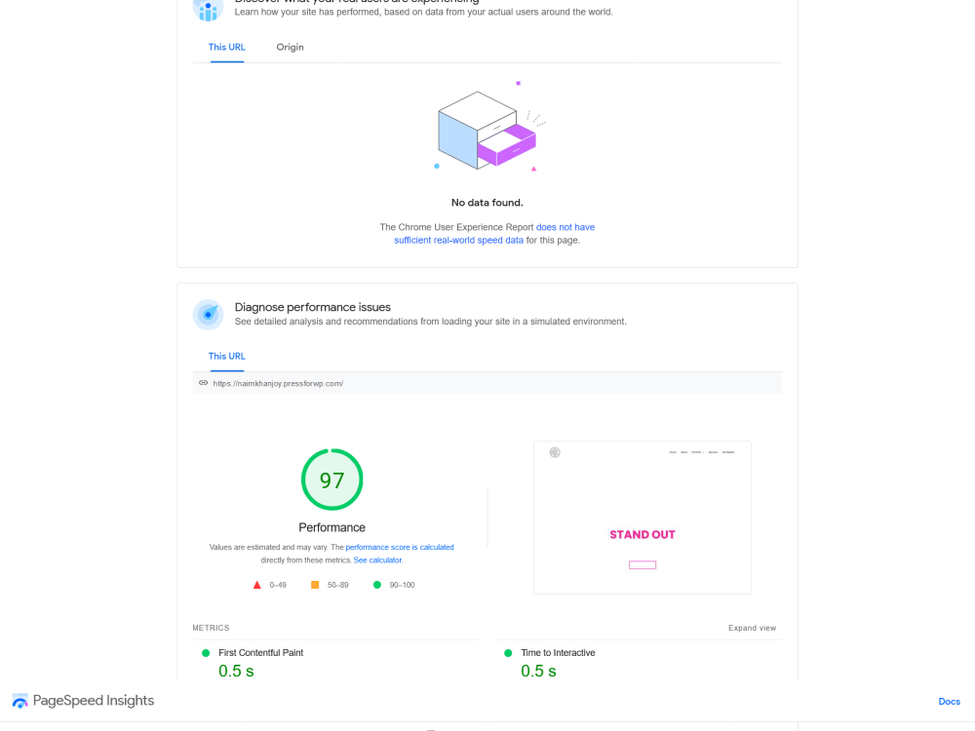975x731 pixels.
Task: Click the red triangle 0–49 legend icon
Action: point(256,585)
